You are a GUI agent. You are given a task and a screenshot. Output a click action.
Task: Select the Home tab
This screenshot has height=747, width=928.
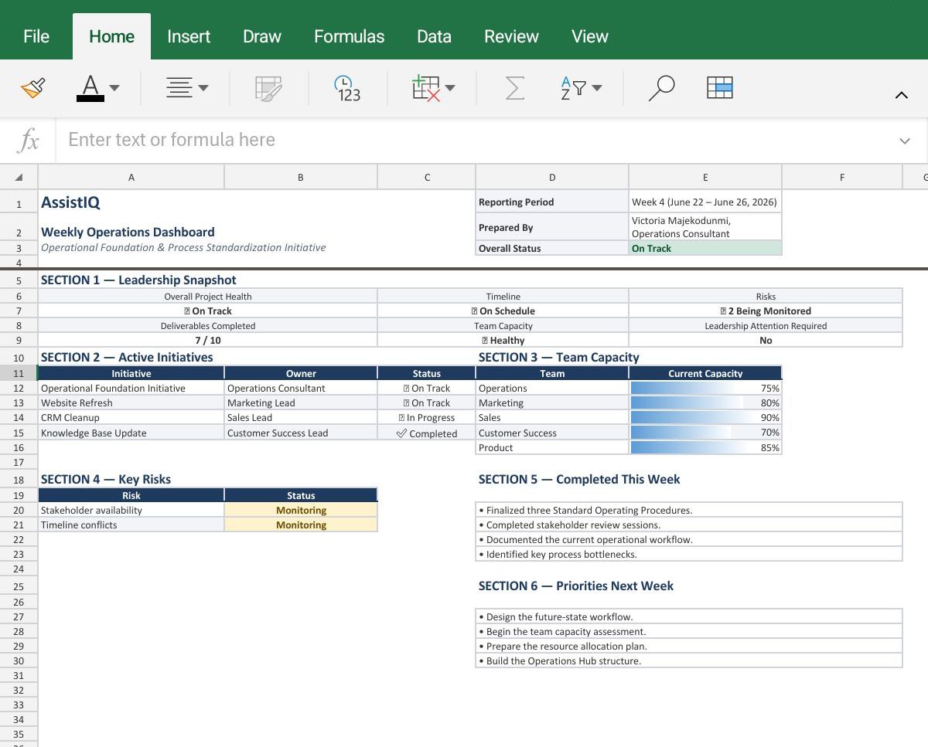pos(111,36)
